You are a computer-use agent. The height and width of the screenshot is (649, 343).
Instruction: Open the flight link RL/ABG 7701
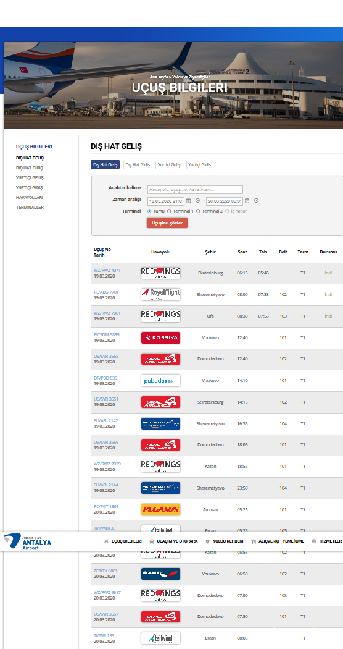107,292
